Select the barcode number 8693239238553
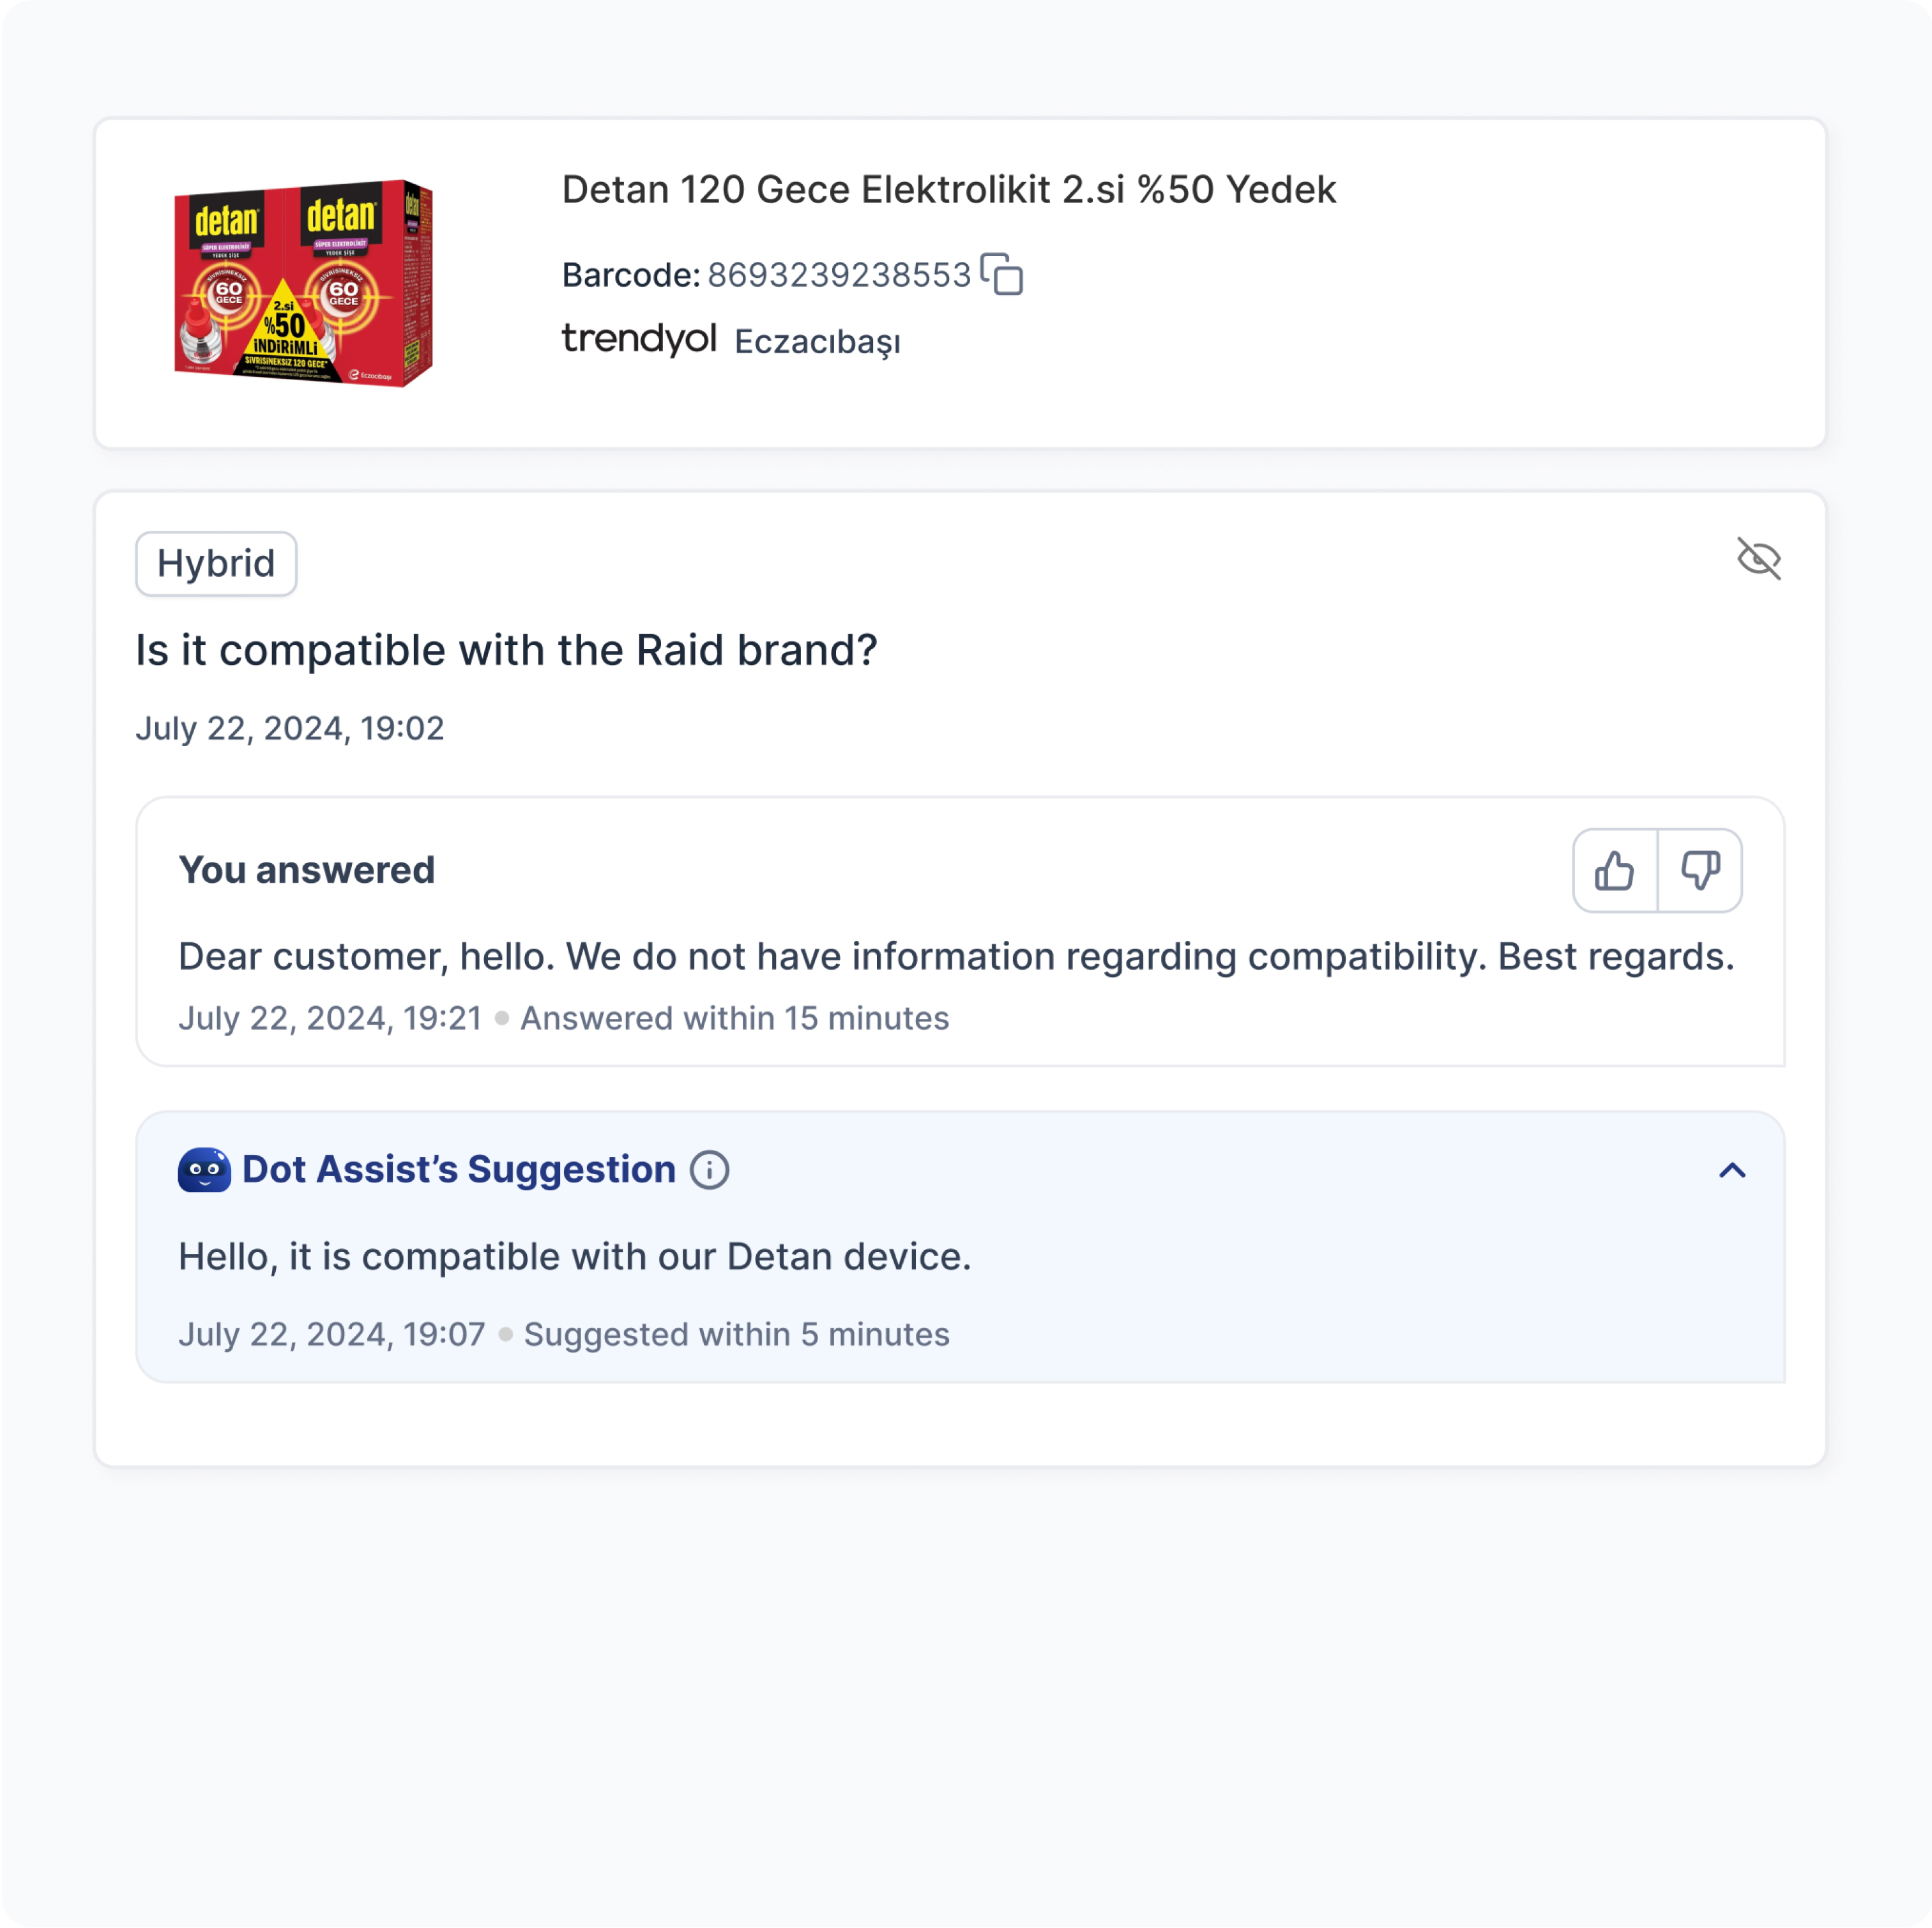The image size is (1932, 1928). [840, 275]
